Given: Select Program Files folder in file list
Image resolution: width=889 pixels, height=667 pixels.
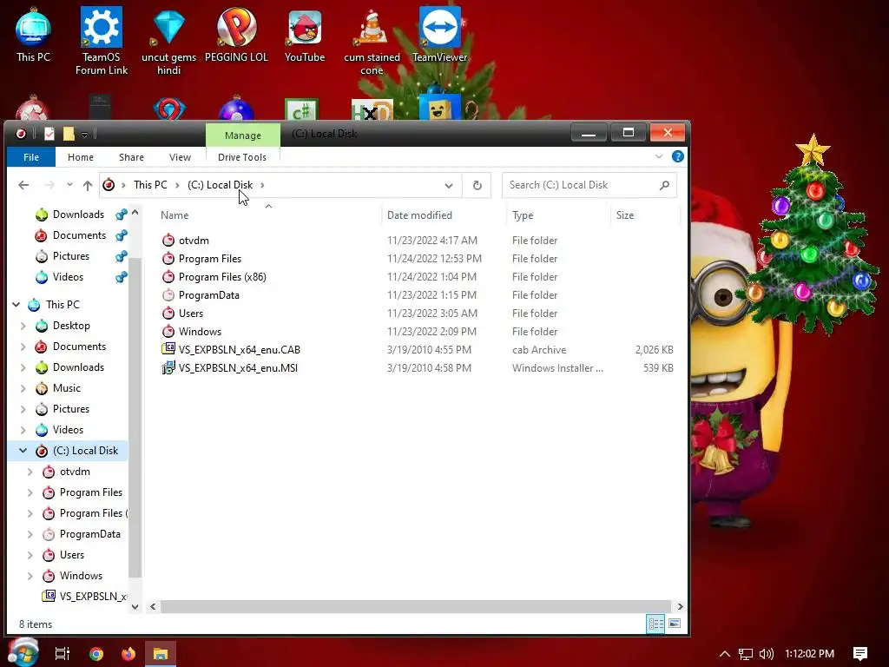Looking at the screenshot, I should (x=210, y=259).
